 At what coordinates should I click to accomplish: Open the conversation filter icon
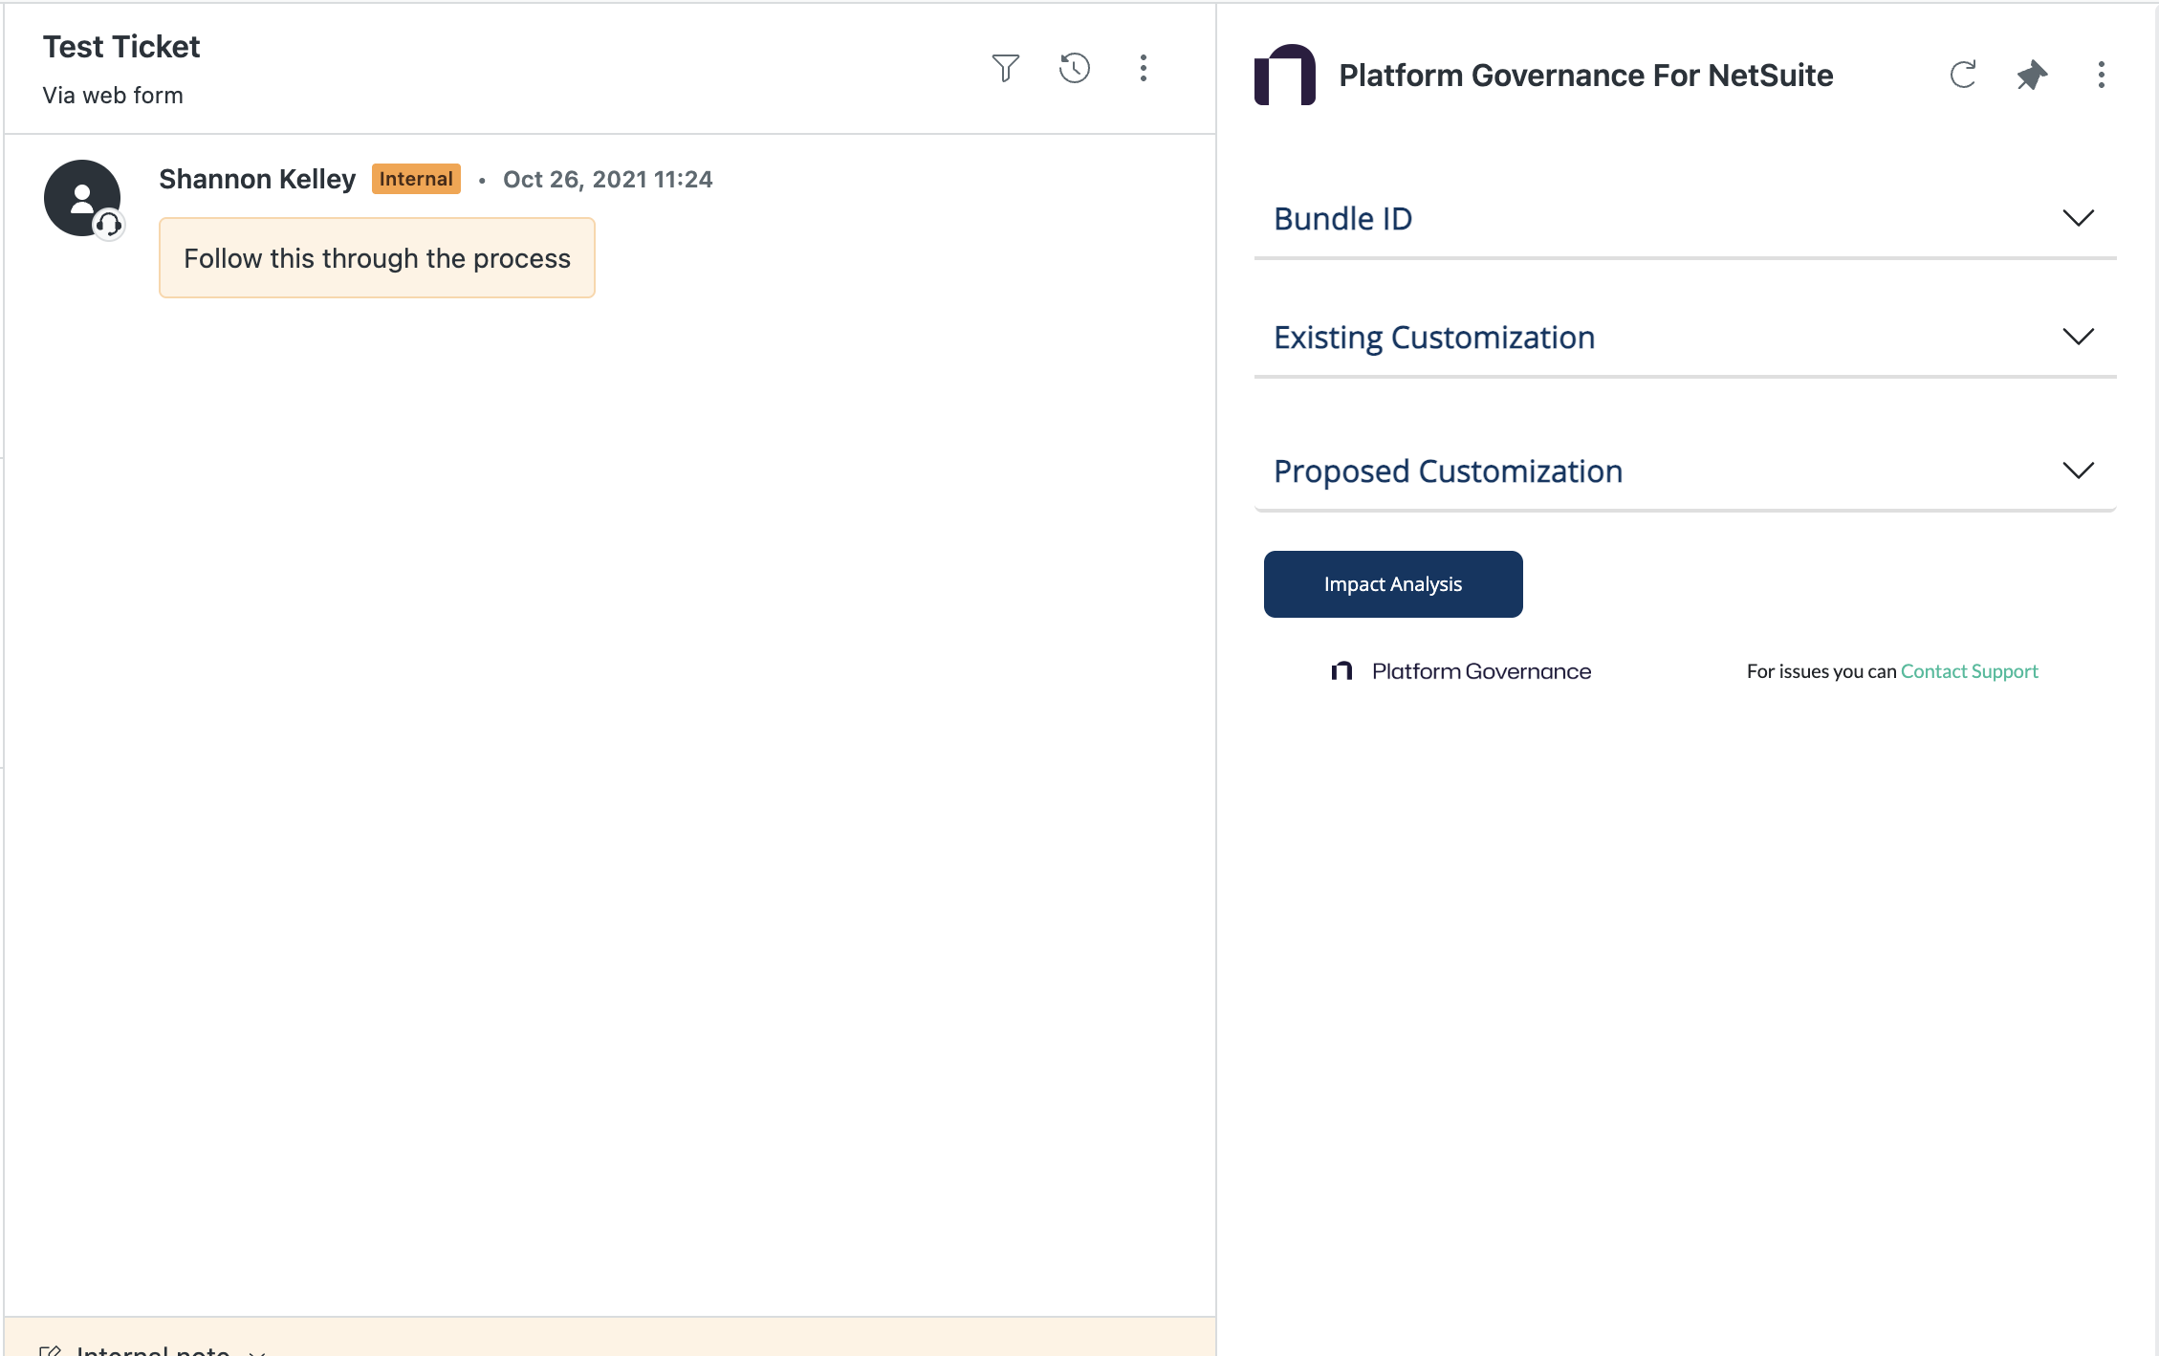[x=1005, y=68]
